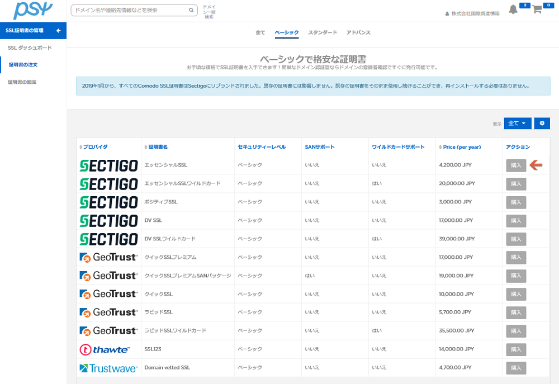Click the GeoTrust logo in the ラピッドSSLワイルドカード row
559x384 pixels.
tap(108, 331)
